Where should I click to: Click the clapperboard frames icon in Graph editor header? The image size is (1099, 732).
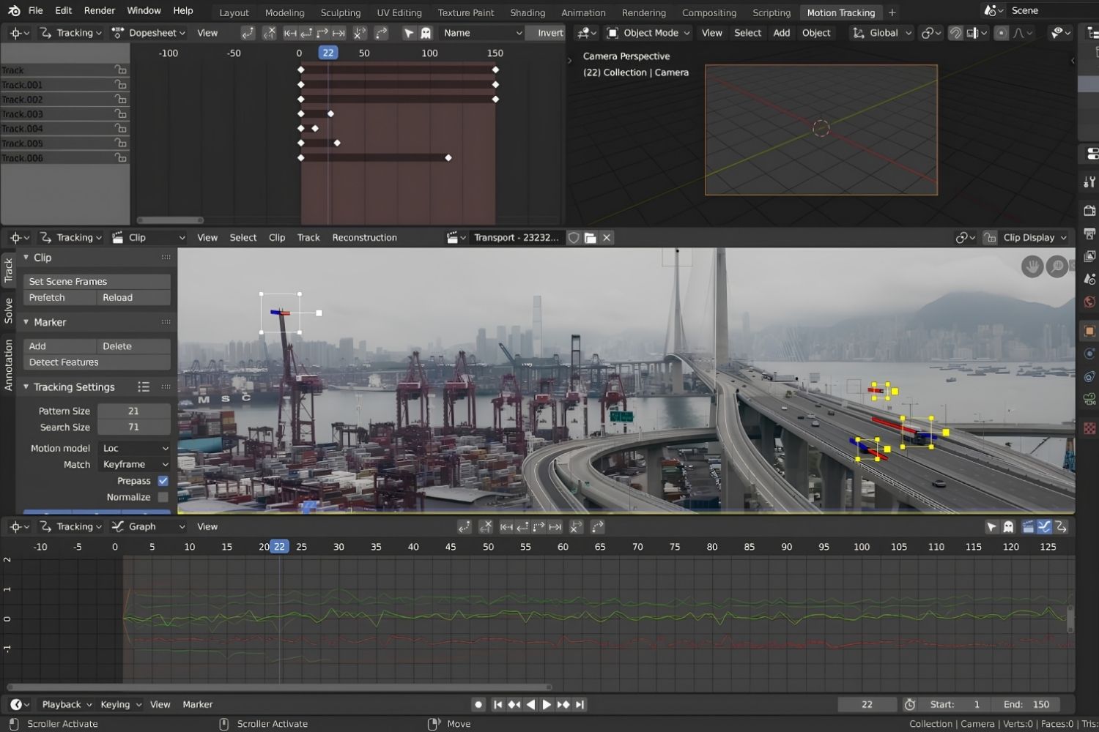(1028, 526)
